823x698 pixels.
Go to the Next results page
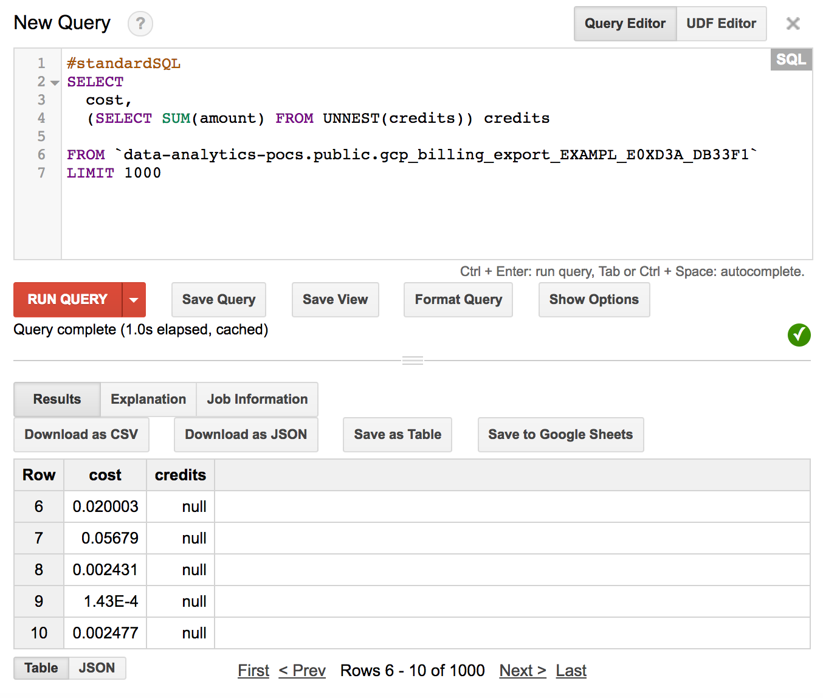(x=523, y=671)
